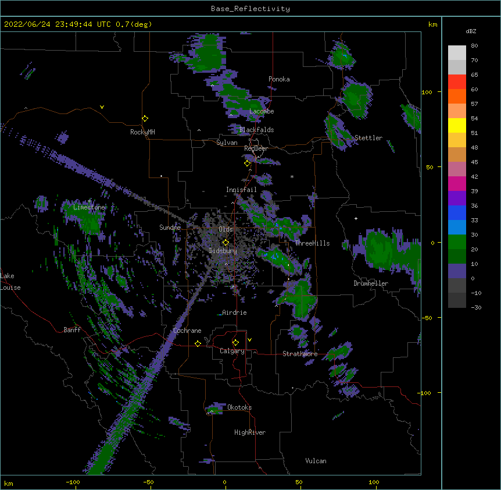Click the RedDeer city label
This screenshot has width=501, height=490.
click(256, 148)
